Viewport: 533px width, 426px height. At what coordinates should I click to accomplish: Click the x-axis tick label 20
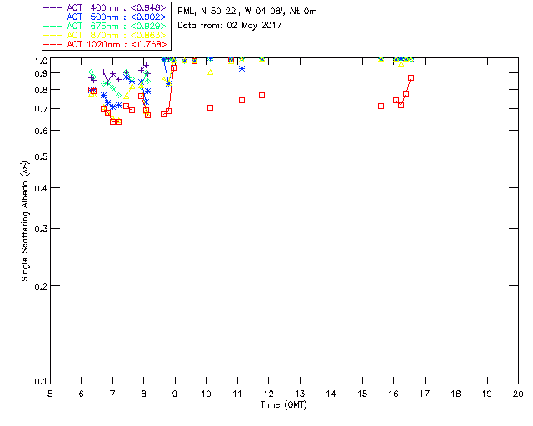(x=518, y=394)
